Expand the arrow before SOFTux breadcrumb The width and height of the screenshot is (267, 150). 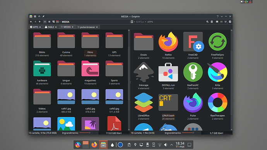pos(134,22)
